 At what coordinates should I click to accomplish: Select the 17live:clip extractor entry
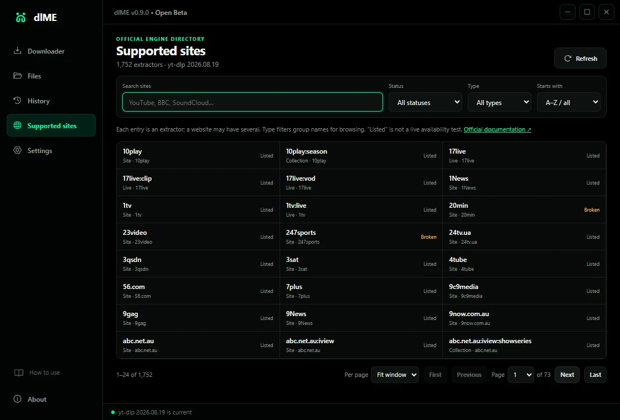[x=198, y=183]
